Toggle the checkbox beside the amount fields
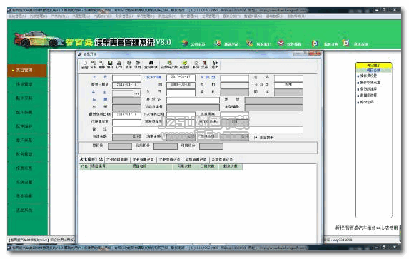This screenshot has width=409, height=259. point(256,138)
